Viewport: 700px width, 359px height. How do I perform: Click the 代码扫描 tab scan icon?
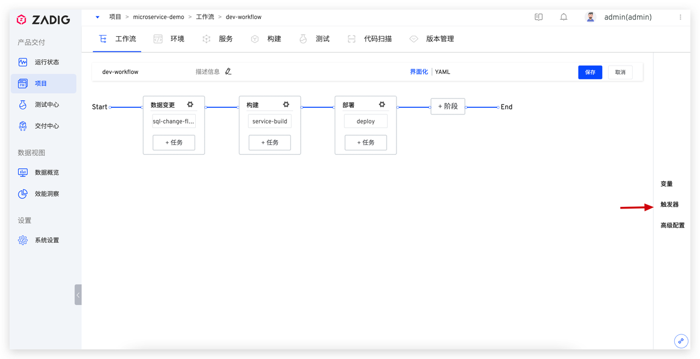[352, 39]
